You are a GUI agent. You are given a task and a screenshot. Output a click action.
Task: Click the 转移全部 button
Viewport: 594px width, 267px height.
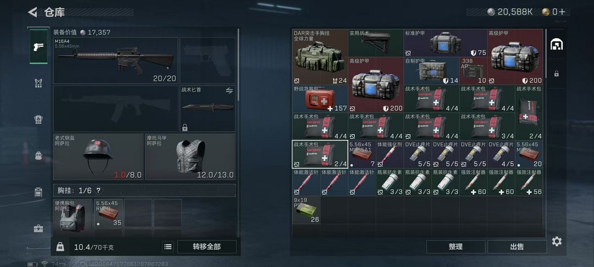[x=207, y=247]
